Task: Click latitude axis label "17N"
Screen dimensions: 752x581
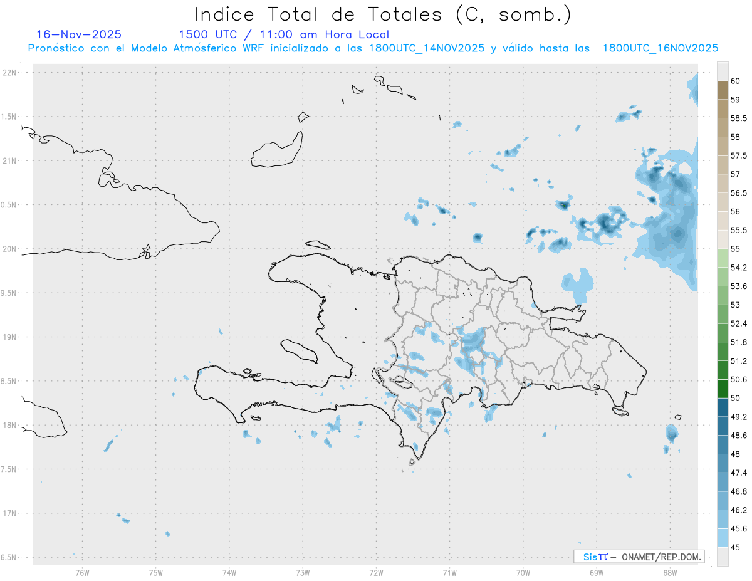Action: click(10, 513)
